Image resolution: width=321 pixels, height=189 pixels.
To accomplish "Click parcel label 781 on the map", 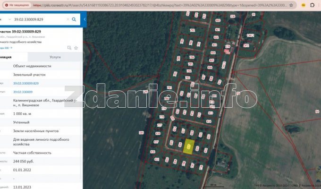I will (x=169, y=88).
